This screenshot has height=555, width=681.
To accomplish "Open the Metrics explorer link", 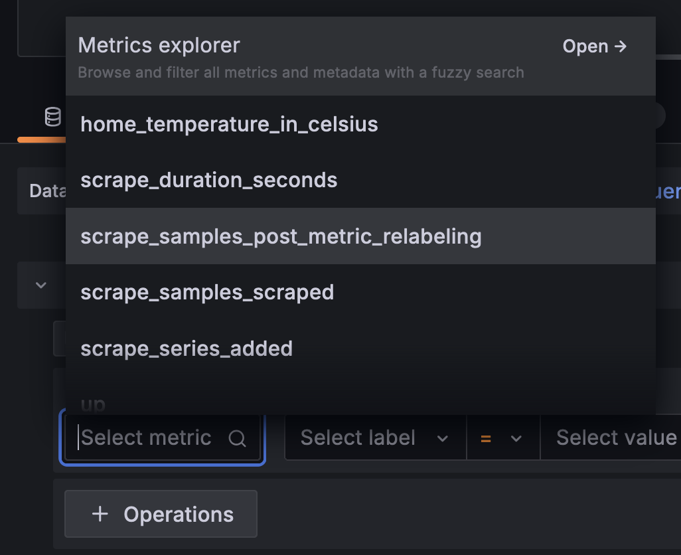I will point(595,46).
